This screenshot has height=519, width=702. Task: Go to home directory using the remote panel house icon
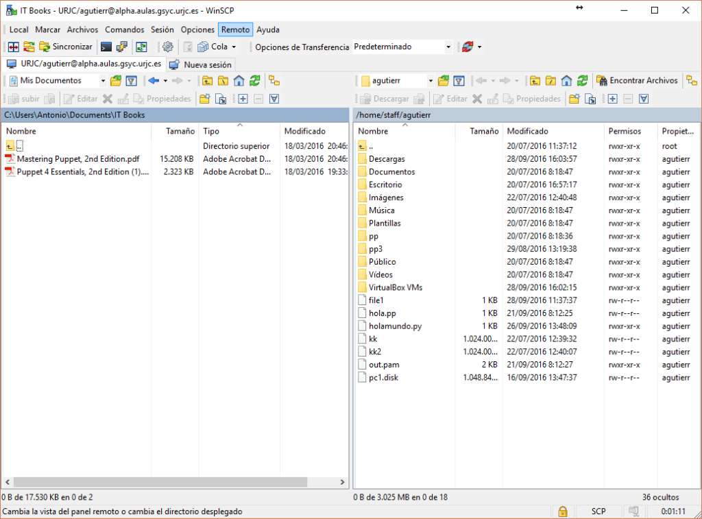[566, 80]
